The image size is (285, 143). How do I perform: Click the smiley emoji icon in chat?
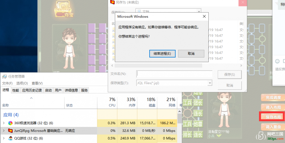click(277, 61)
